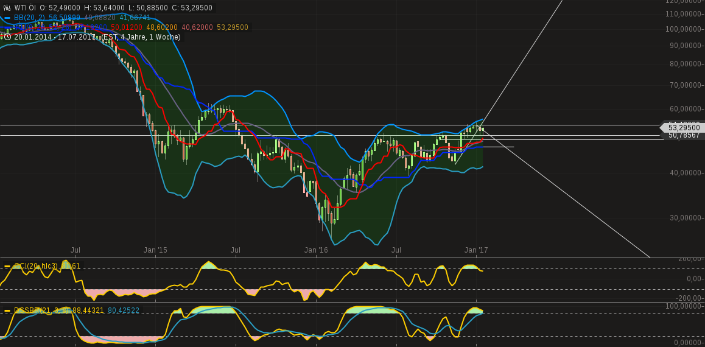Open the WTI Öl instrument label
Image resolution: width=705 pixels, height=347 pixels.
(x=25, y=8)
